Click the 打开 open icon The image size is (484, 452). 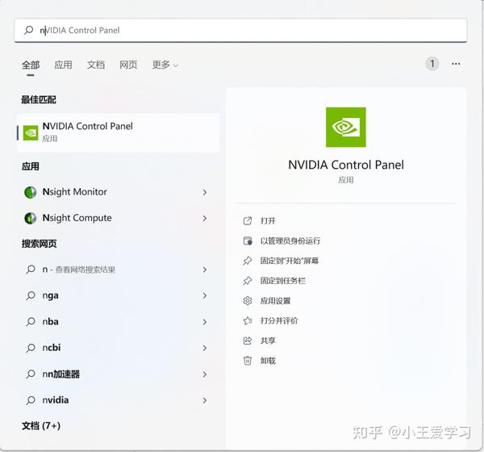[x=248, y=221]
